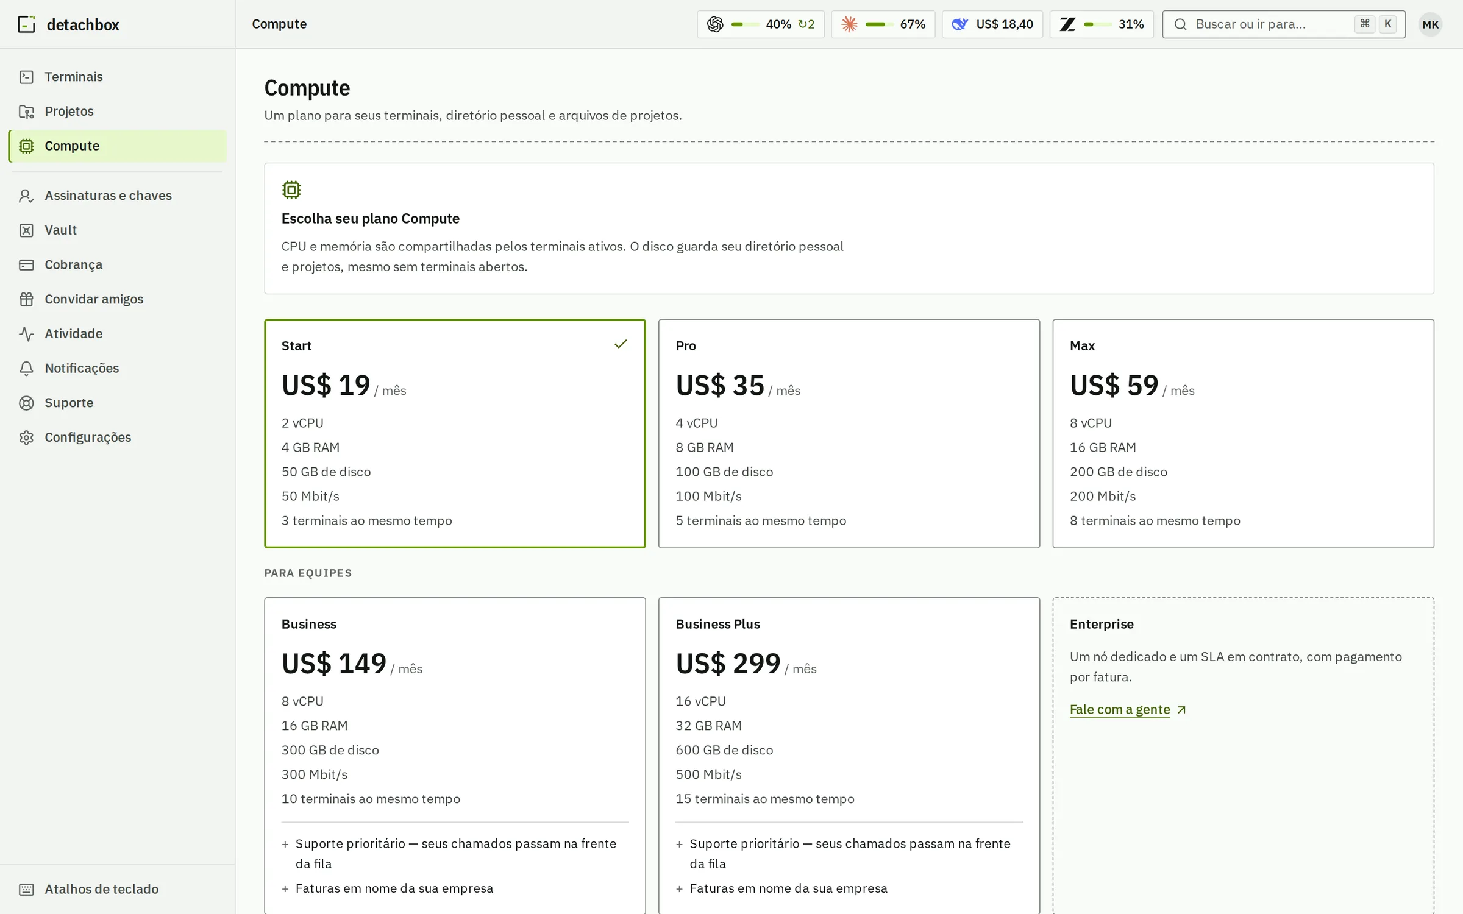Select the Compute sidebar item
Viewport: 1463px width, 914px height.
coord(117,146)
